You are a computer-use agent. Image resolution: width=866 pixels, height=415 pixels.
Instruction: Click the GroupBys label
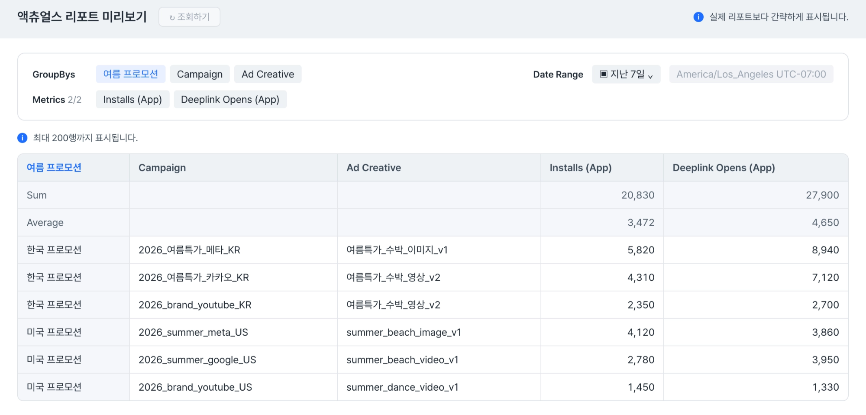[54, 75]
